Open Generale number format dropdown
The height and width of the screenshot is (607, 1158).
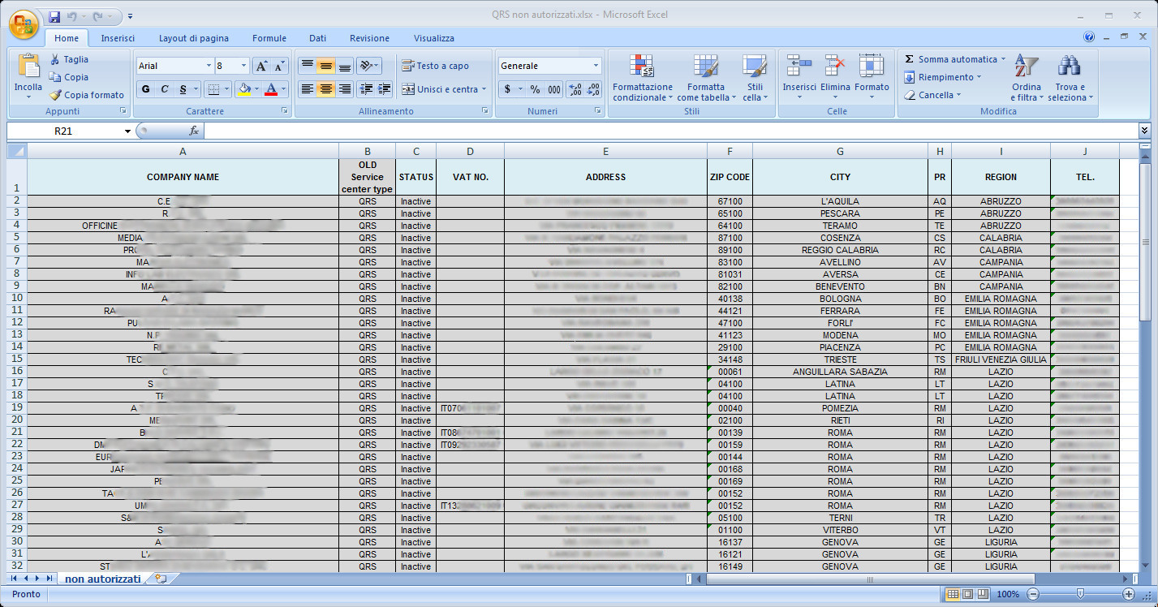tap(596, 66)
